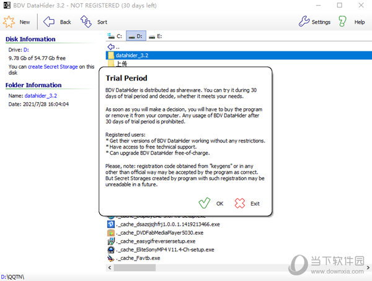Switch to drive D: tab
Screen dimensions: 372x281
tap(136, 36)
